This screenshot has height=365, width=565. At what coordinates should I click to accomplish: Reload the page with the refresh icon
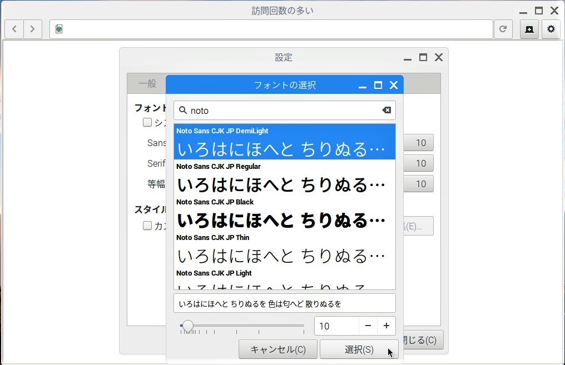pos(503,29)
